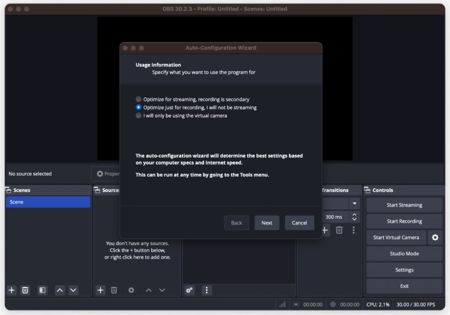The width and height of the screenshot is (450, 315).
Task: Remove selected scene with trash icon
Action: click(25, 290)
